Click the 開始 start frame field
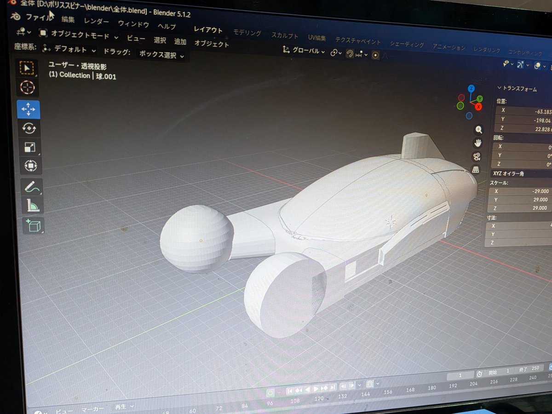This screenshot has height=414, width=552. tap(499, 371)
